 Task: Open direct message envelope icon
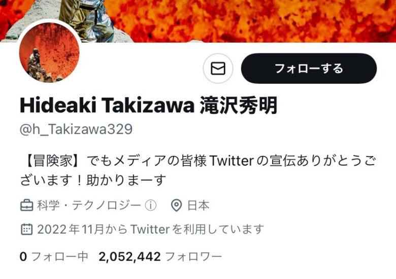point(218,68)
